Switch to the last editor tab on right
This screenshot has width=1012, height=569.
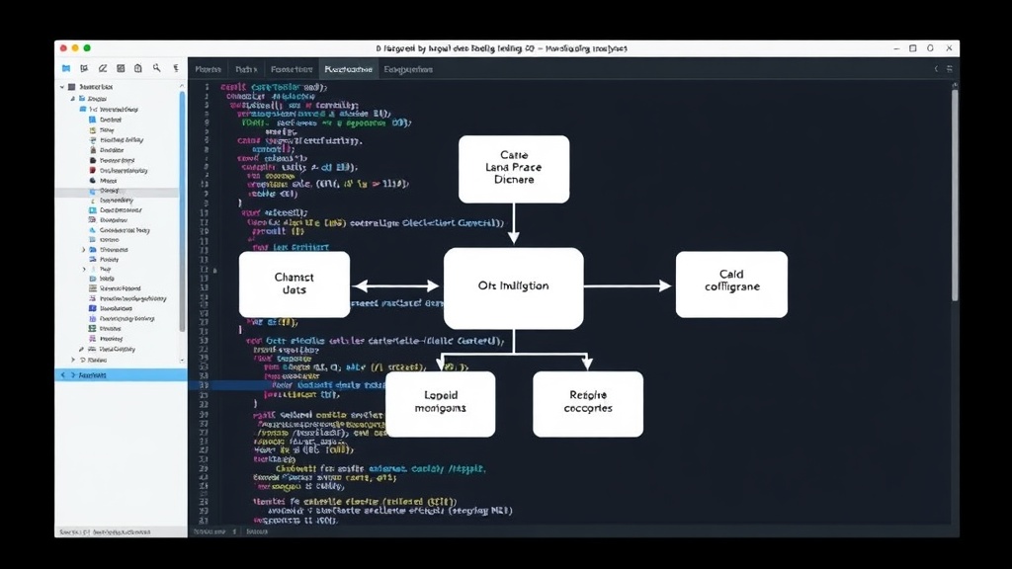(x=408, y=69)
